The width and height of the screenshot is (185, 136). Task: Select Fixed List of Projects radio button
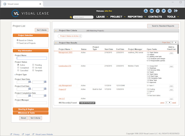(18, 43)
